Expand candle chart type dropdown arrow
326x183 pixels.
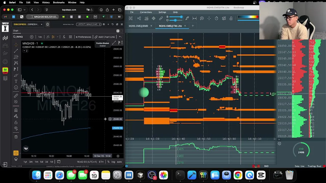[x=57, y=37]
